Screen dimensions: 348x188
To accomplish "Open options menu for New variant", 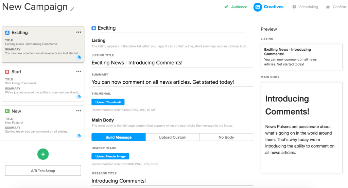I will pyautogui.click(x=79, y=111).
